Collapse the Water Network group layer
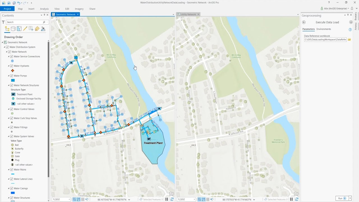 click(6, 52)
